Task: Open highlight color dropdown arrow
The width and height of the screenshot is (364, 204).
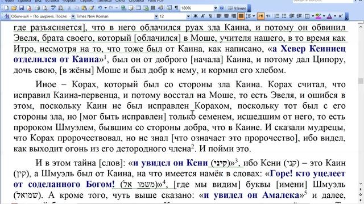Action: (324, 16)
